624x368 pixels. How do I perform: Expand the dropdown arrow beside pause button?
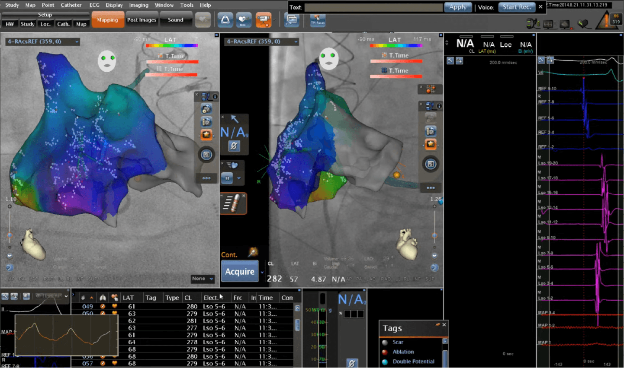239,178
